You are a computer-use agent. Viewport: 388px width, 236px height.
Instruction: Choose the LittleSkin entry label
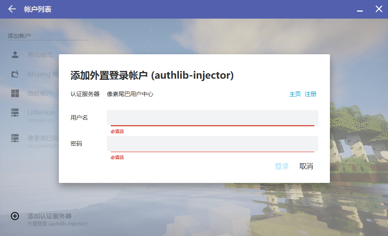tap(42, 112)
